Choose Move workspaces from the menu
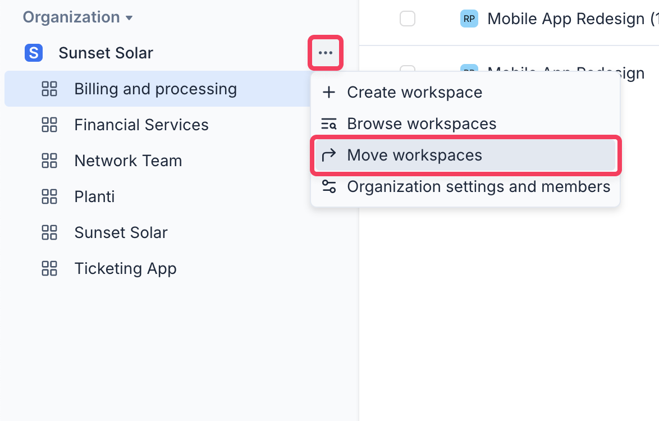This screenshot has width=659, height=421. [414, 155]
